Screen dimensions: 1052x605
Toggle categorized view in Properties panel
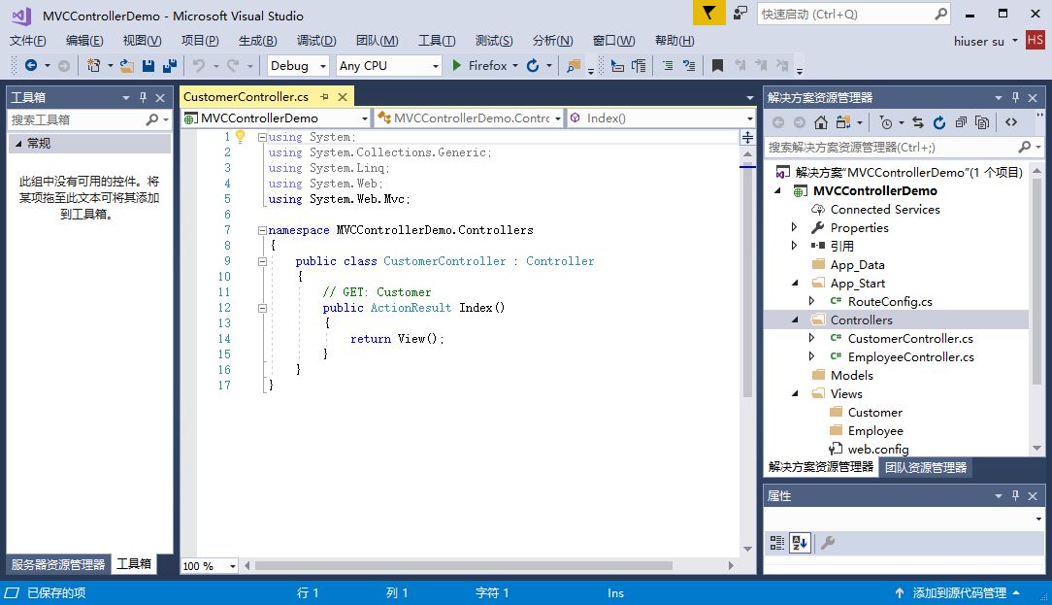pyautogui.click(x=777, y=543)
